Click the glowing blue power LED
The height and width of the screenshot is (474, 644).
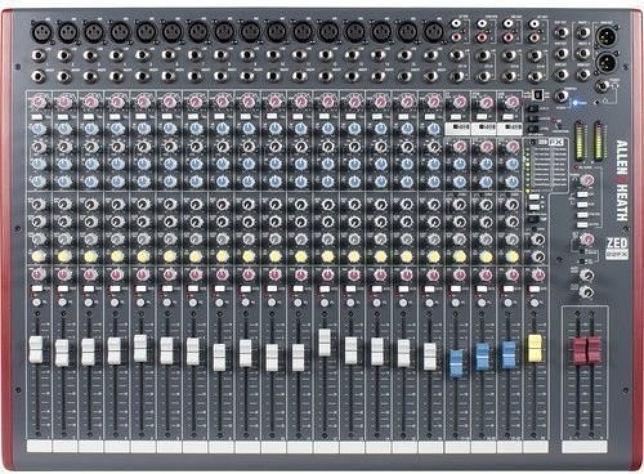pos(575,102)
